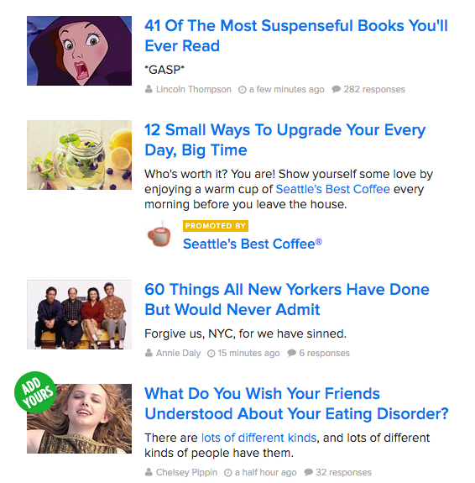
Task: Visit the Seattle's Best Coffee® sponsor link
Action: click(x=253, y=244)
